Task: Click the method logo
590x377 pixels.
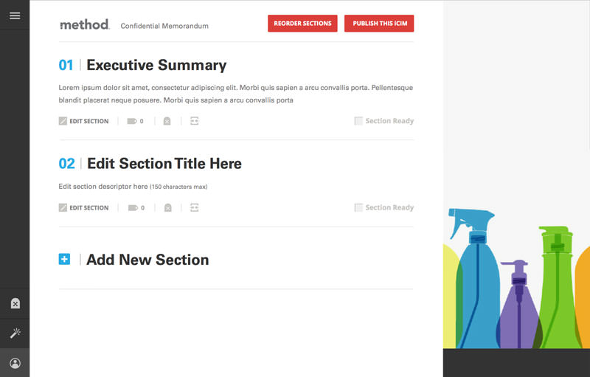Action: coord(84,24)
